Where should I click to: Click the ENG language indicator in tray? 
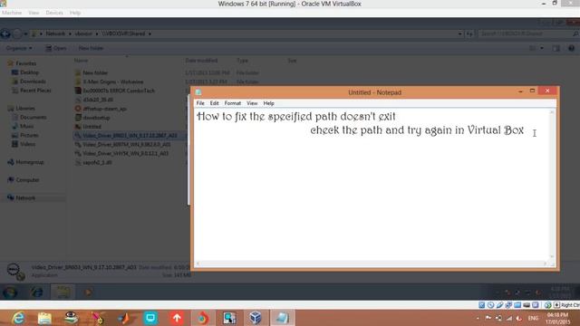pos(533,318)
